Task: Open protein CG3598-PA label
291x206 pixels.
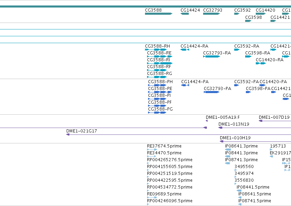Action: coord(258,89)
